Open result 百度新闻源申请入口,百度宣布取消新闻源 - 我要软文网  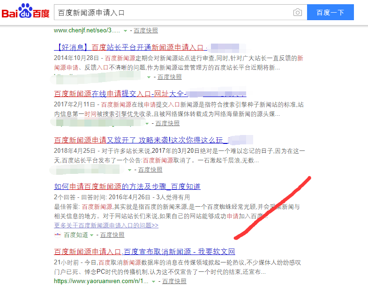coord(144,252)
